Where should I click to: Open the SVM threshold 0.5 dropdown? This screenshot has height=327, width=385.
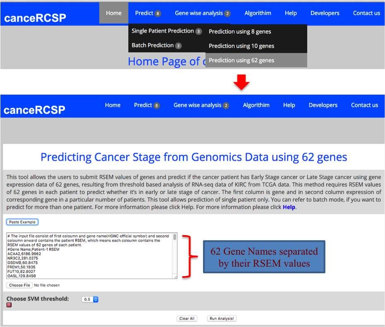[90, 299]
